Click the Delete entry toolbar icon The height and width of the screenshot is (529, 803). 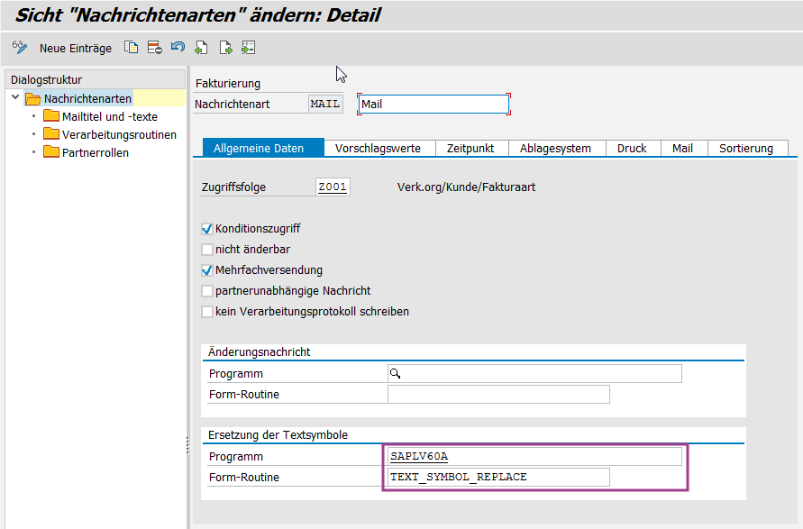point(155,48)
